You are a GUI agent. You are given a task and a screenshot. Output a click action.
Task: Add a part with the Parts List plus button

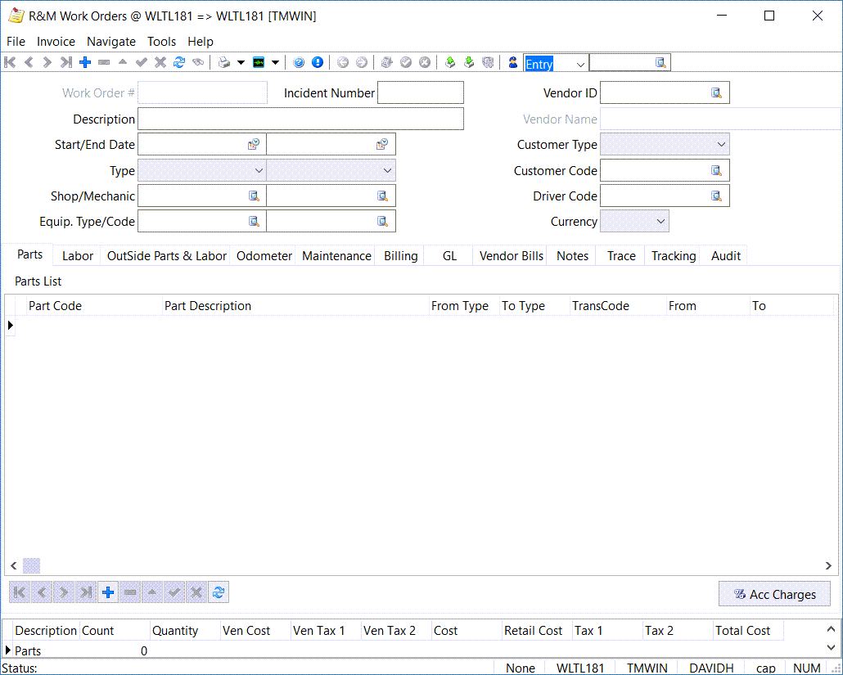coord(107,592)
